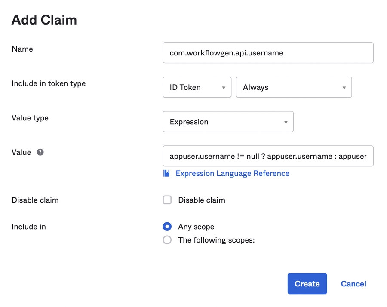The image size is (387, 307).
Task: Click into the Value expression field
Action: pyautogui.click(x=267, y=156)
